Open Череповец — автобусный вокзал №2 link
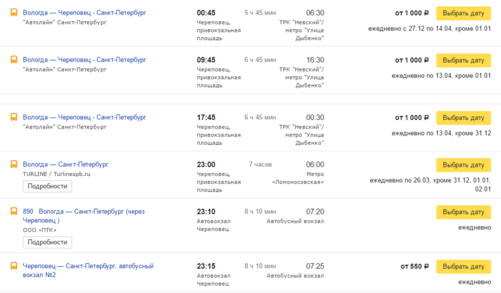Image resolution: width=501 pixels, height=293 pixels. [x=88, y=270]
